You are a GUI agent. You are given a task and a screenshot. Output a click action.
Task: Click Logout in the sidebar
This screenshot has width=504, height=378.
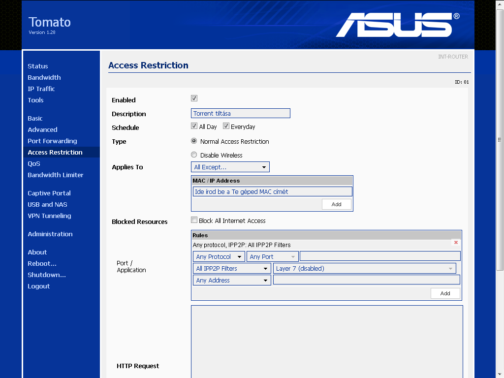click(x=38, y=286)
